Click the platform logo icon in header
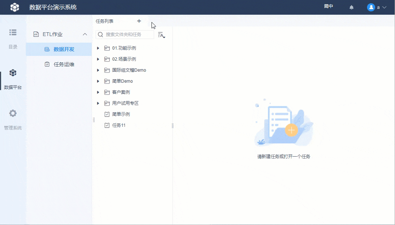Image resolution: width=395 pixels, height=225 pixels. [x=15, y=7]
